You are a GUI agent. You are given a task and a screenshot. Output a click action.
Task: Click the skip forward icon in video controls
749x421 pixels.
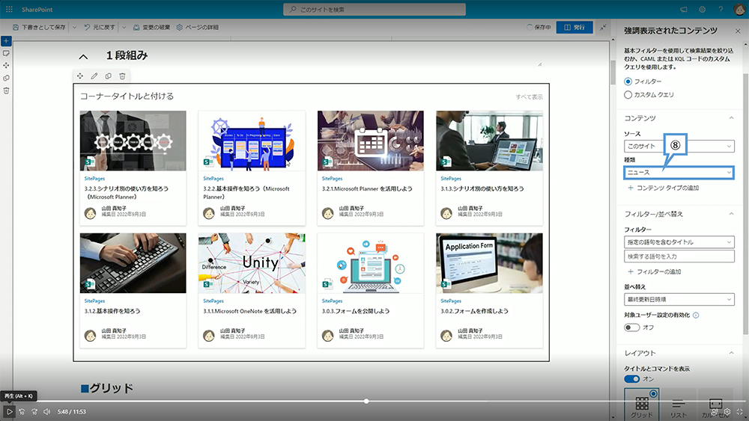pyautogui.click(x=34, y=411)
